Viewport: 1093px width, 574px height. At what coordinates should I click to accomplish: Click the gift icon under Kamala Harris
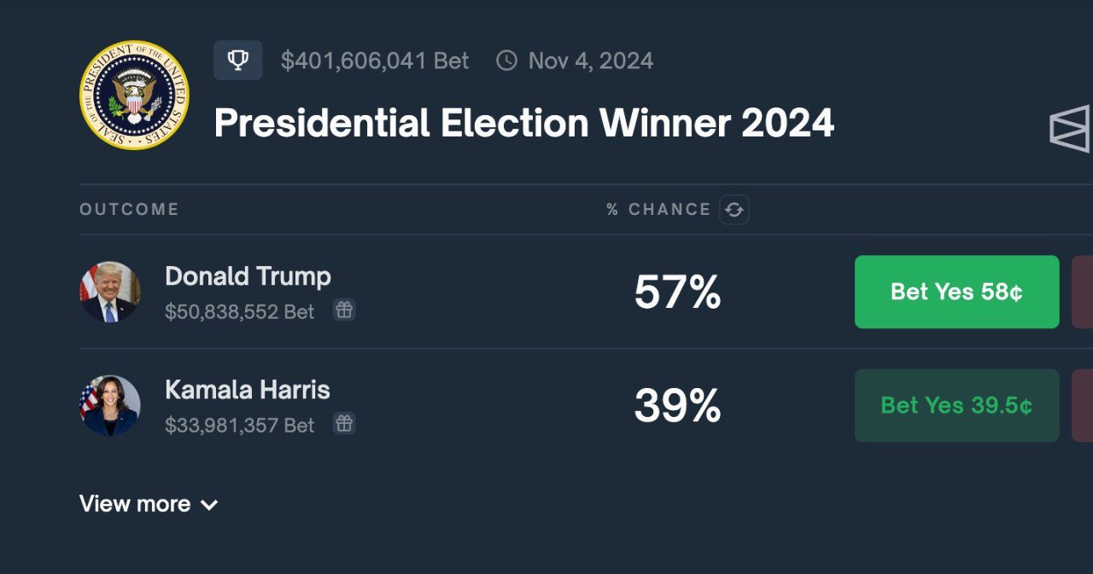click(x=344, y=423)
